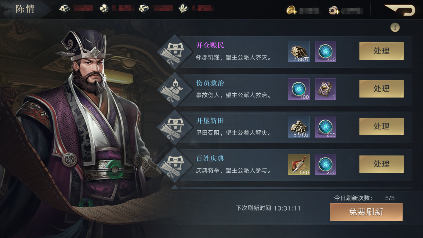
Task: Click 处理 for 开垦新田 task
Action: 381,126
